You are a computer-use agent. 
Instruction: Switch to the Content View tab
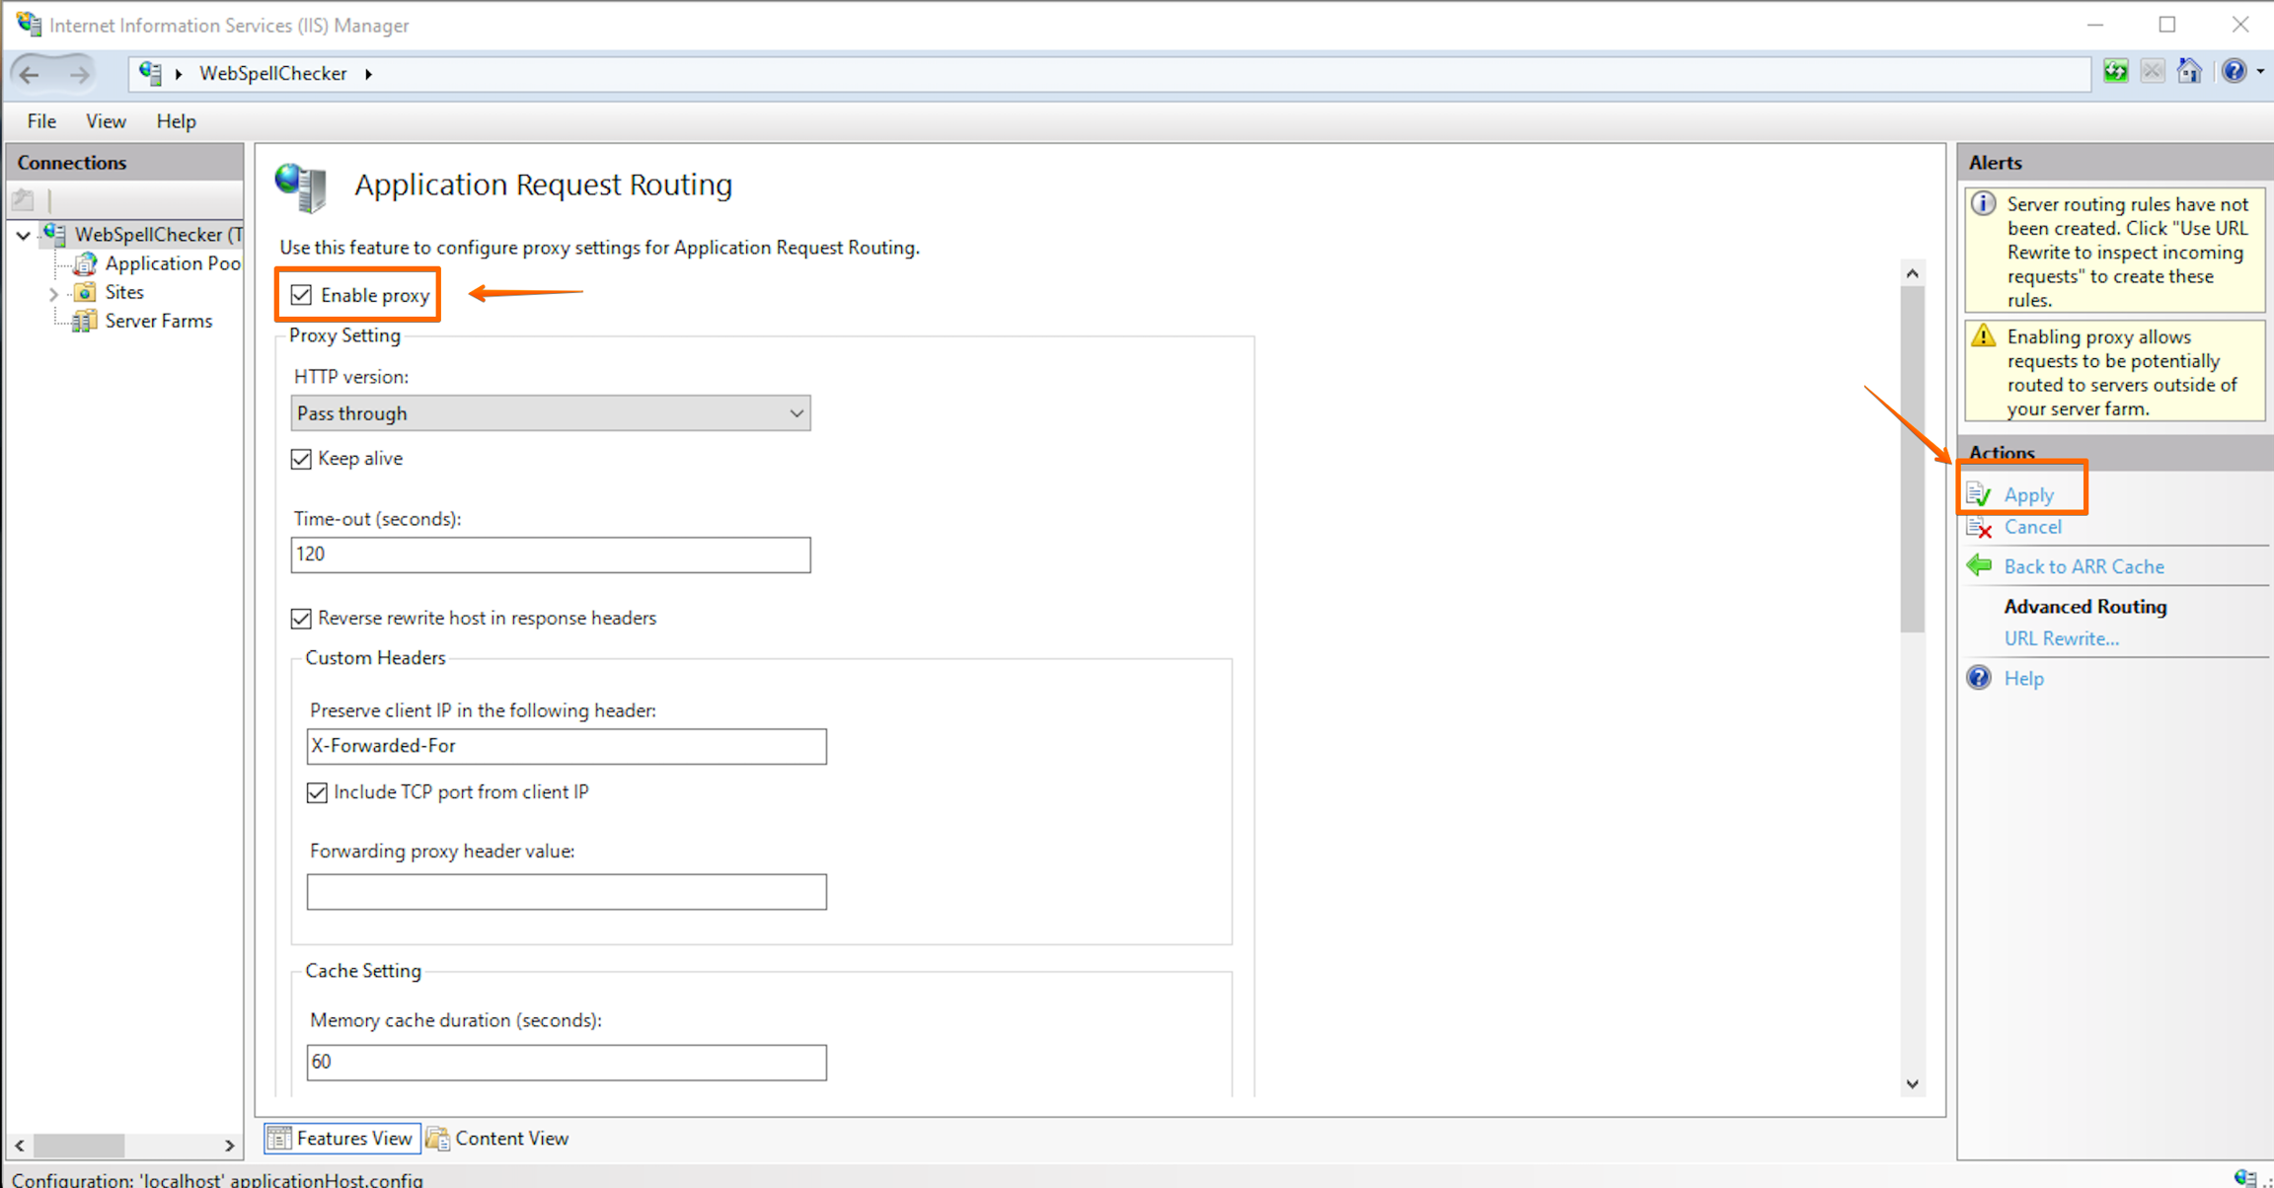pyautogui.click(x=498, y=1138)
